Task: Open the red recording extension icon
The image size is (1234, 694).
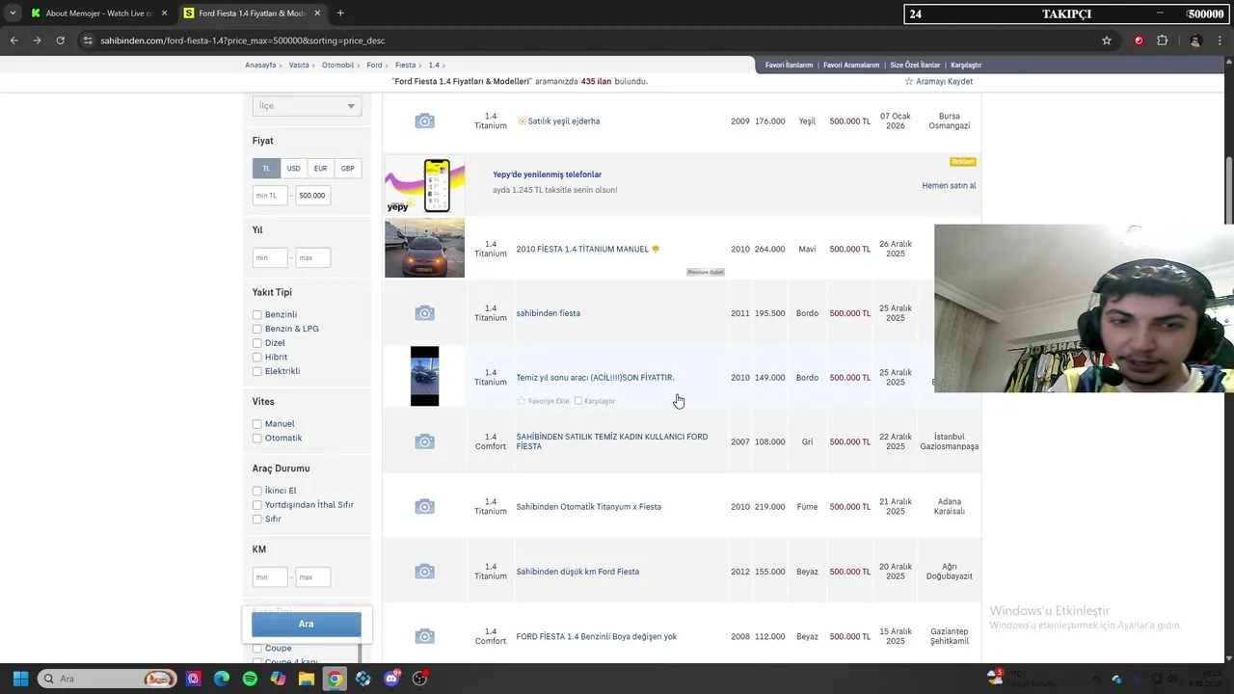Action: pyautogui.click(x=1139, y=40)
